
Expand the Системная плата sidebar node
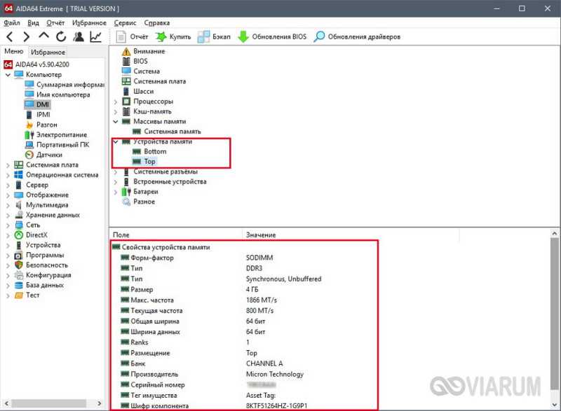[x=8, y=165]
